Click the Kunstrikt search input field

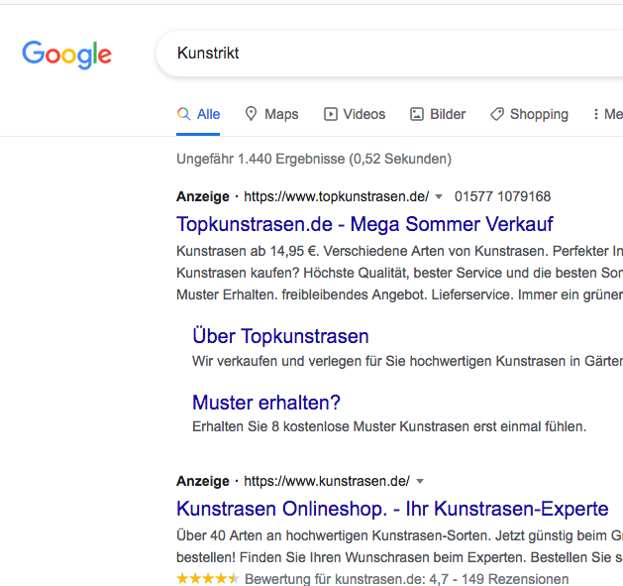point(390,54)
